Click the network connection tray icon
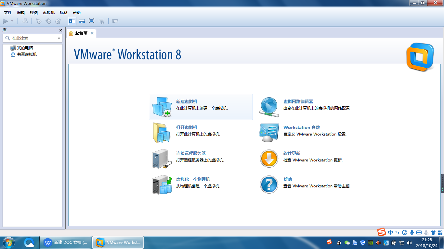This screenshot has width=444, height=249. (402, 243)
